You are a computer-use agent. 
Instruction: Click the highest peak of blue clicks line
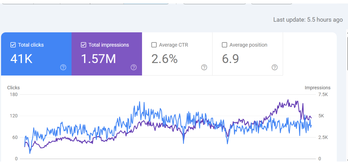(139, 102)
